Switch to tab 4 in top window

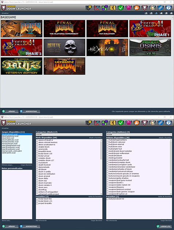pyautogui.click(x=161, y=13)
